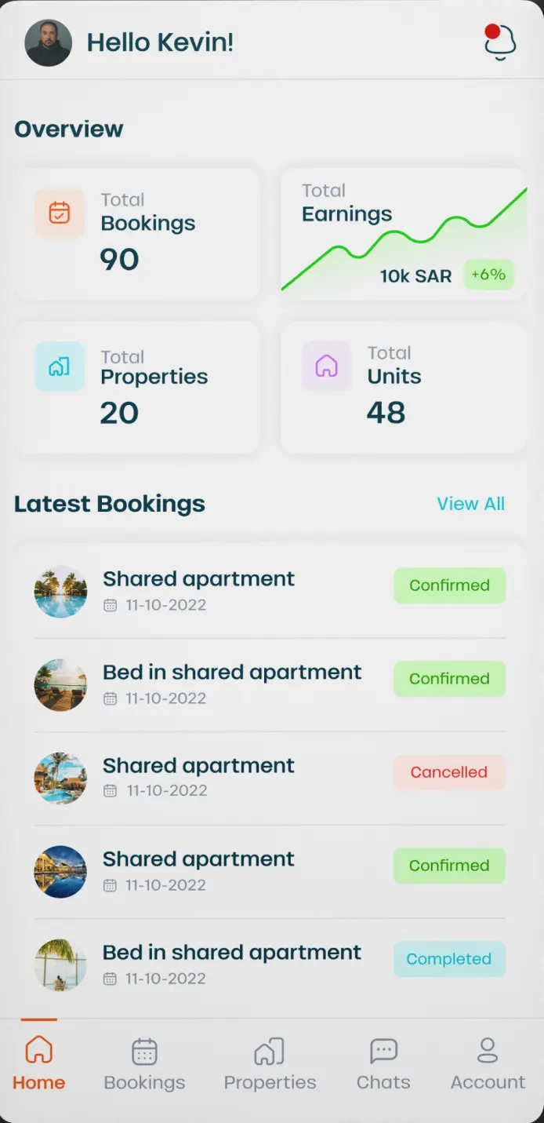The image size is (544, 1123).
Task: Tap the first Bed in shared apartment title
Action: coord(232,673)
